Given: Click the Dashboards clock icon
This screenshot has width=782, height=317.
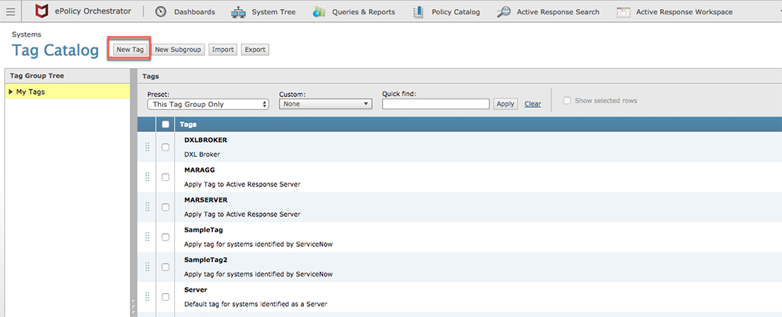Looking at the screenshot, I should point(160,11).
